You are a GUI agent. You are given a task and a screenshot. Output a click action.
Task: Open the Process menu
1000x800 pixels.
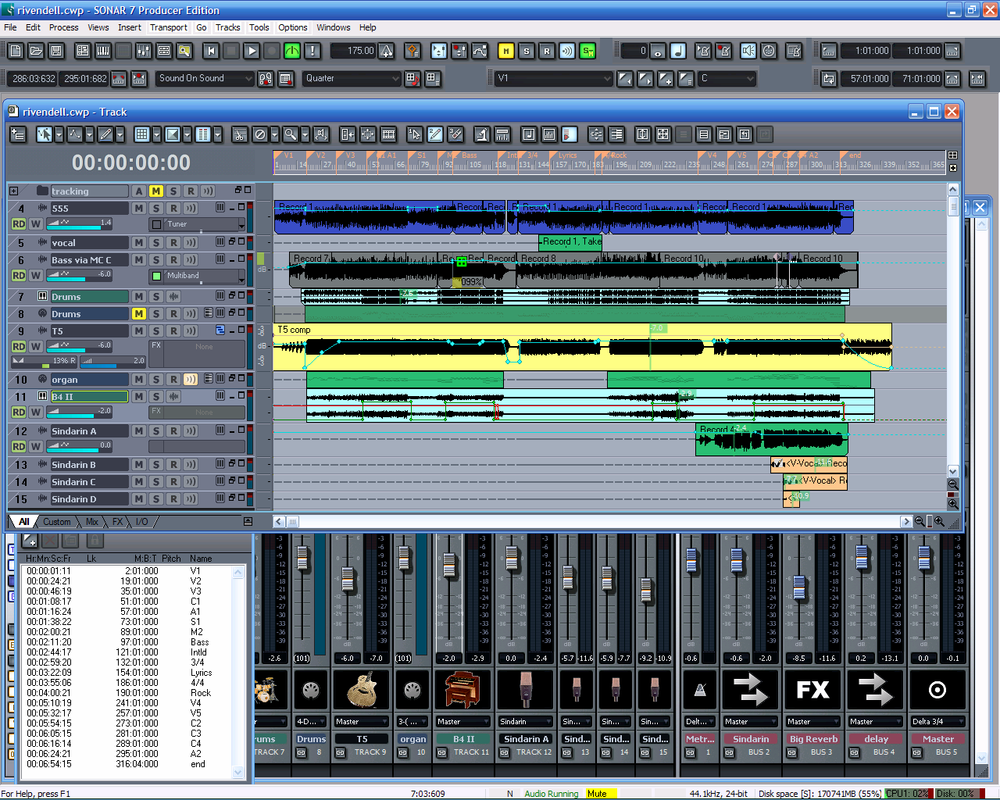pos(63,27)
